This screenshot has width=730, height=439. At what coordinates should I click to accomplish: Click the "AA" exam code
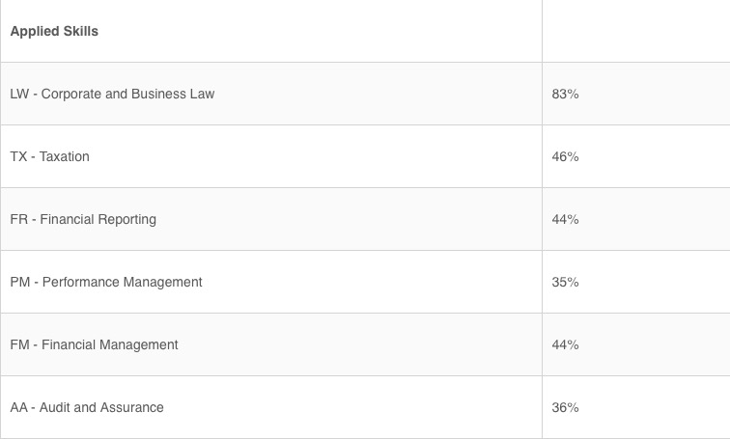[x=18, y=407]
